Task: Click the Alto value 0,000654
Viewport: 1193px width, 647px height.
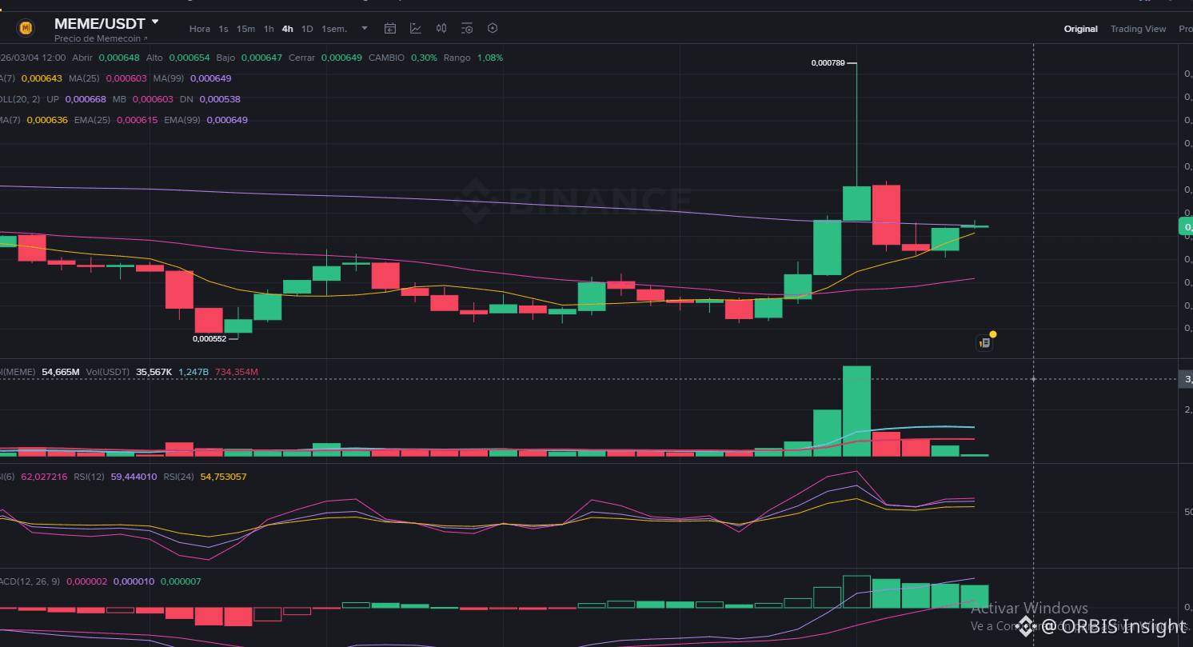Action: (190, 58)
